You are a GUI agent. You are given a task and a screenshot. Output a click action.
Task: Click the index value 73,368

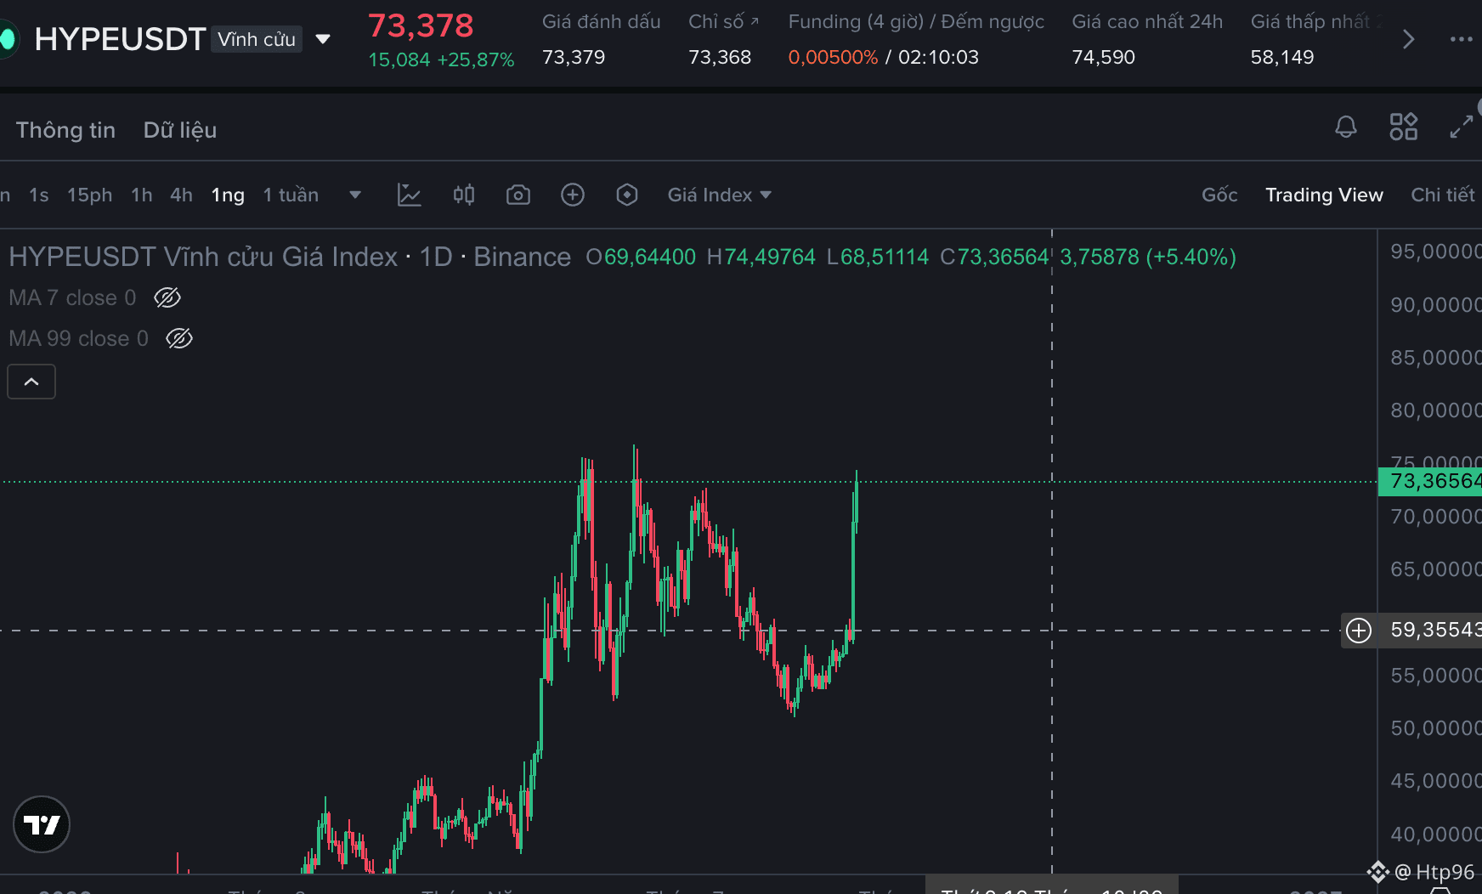pos(720,57)
